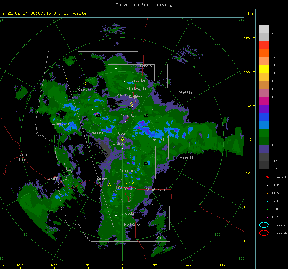Click the magenta storm cell west of Innisfail
This screenshot has height=269, width=288.
coord(96,114)
